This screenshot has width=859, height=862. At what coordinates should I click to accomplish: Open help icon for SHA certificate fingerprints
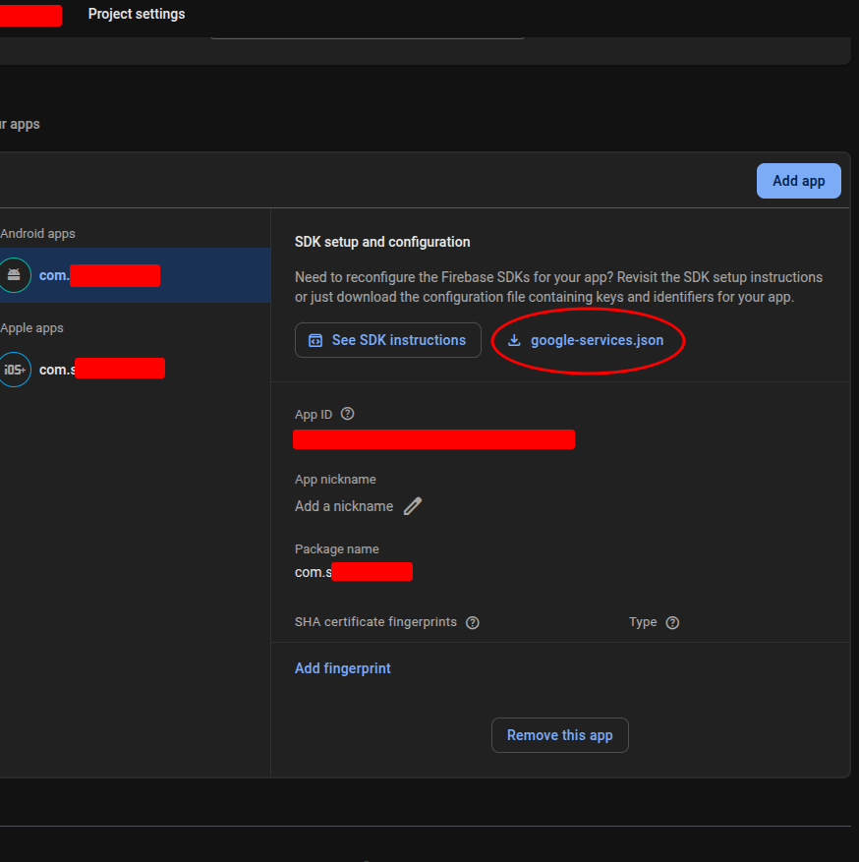point(473,622)
